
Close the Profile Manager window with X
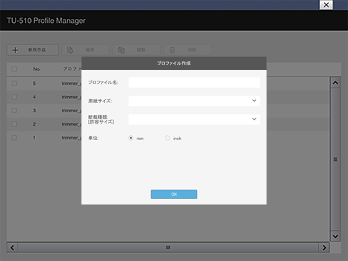(x=326, y=5)
